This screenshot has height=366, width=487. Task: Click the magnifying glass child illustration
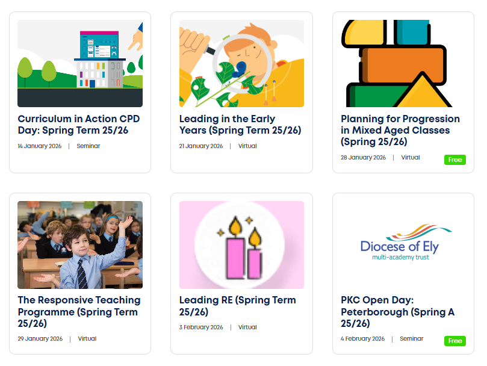(x=241, y=63)
